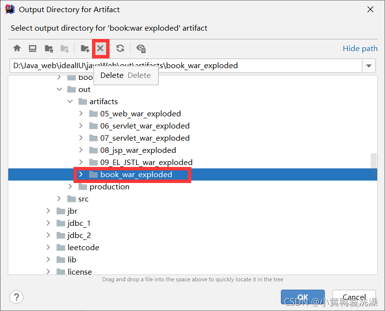Viewport: 385px width, 311px height.
Task: Open the path history dropdown arrow
Action: pos(368,66)
